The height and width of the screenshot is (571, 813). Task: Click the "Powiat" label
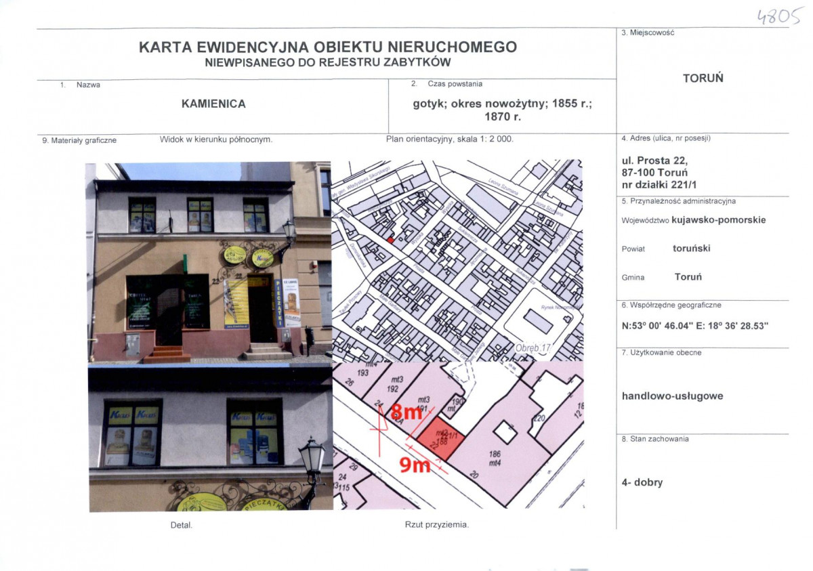(x=633, y=249)
